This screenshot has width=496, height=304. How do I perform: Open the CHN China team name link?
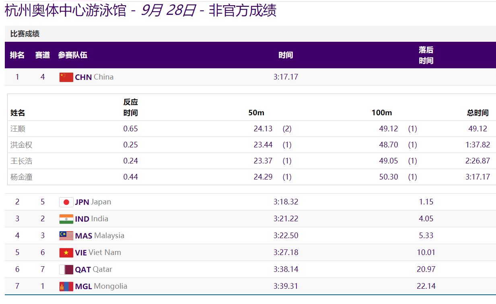pos(94,77)
